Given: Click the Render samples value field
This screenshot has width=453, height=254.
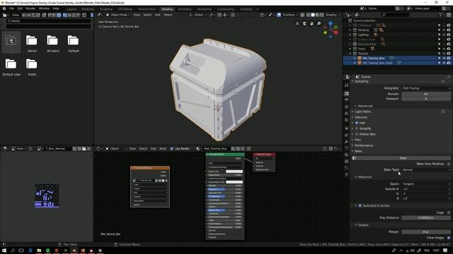Looking at the screenshot, I should pos(426,94).
